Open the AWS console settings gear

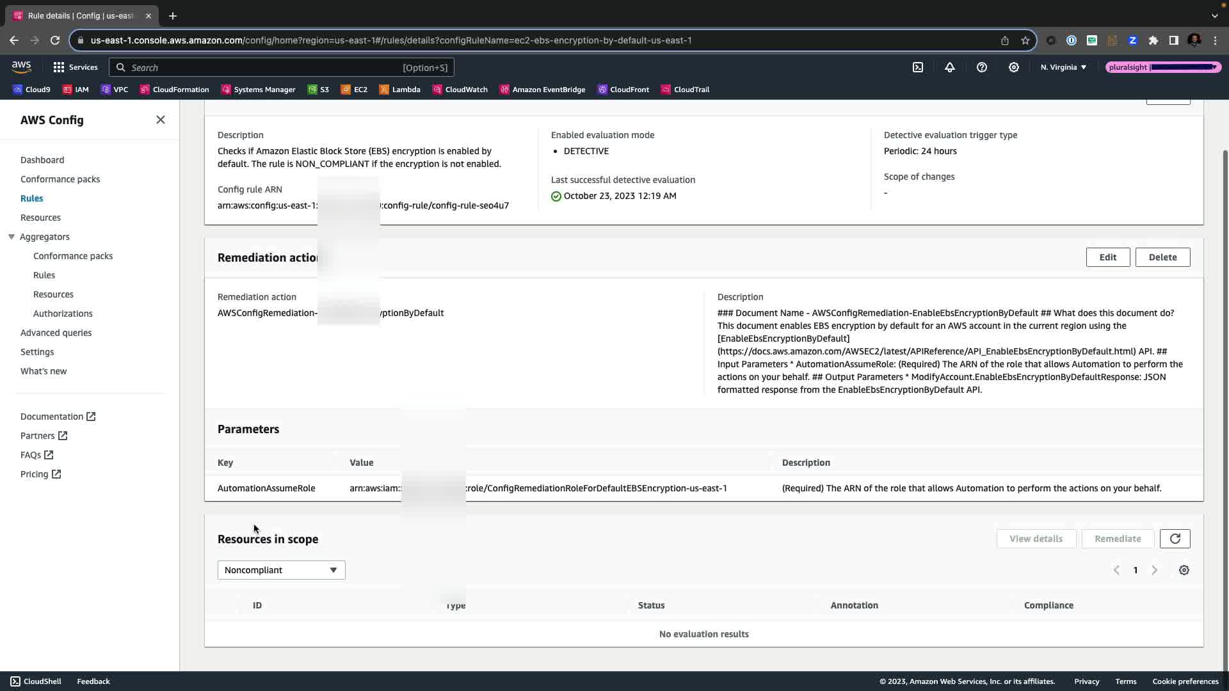pyautogui.click(x=1014, y=67)
